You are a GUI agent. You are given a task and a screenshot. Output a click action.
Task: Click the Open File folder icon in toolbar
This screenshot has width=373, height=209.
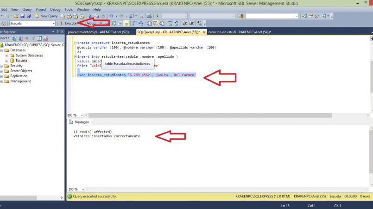pos(16,16)
